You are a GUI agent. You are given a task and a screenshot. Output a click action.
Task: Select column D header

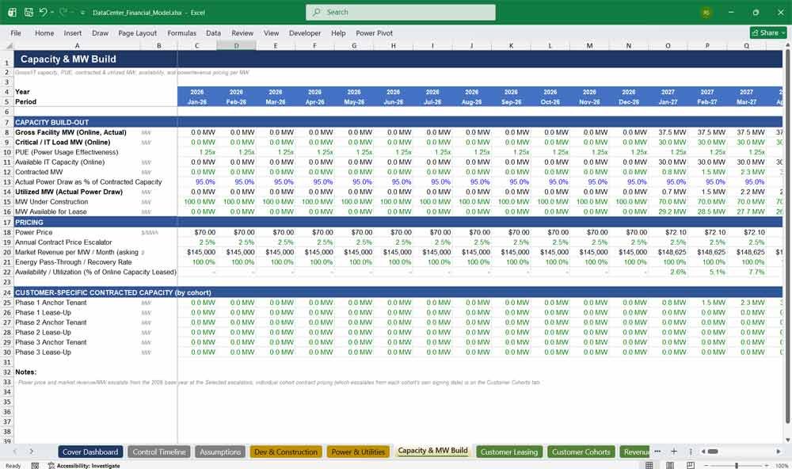[236, 45]
